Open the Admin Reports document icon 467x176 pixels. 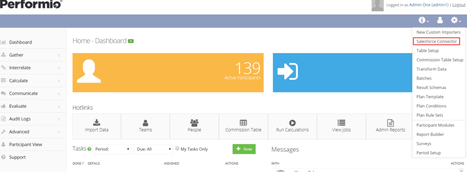[x=390, y=123]
